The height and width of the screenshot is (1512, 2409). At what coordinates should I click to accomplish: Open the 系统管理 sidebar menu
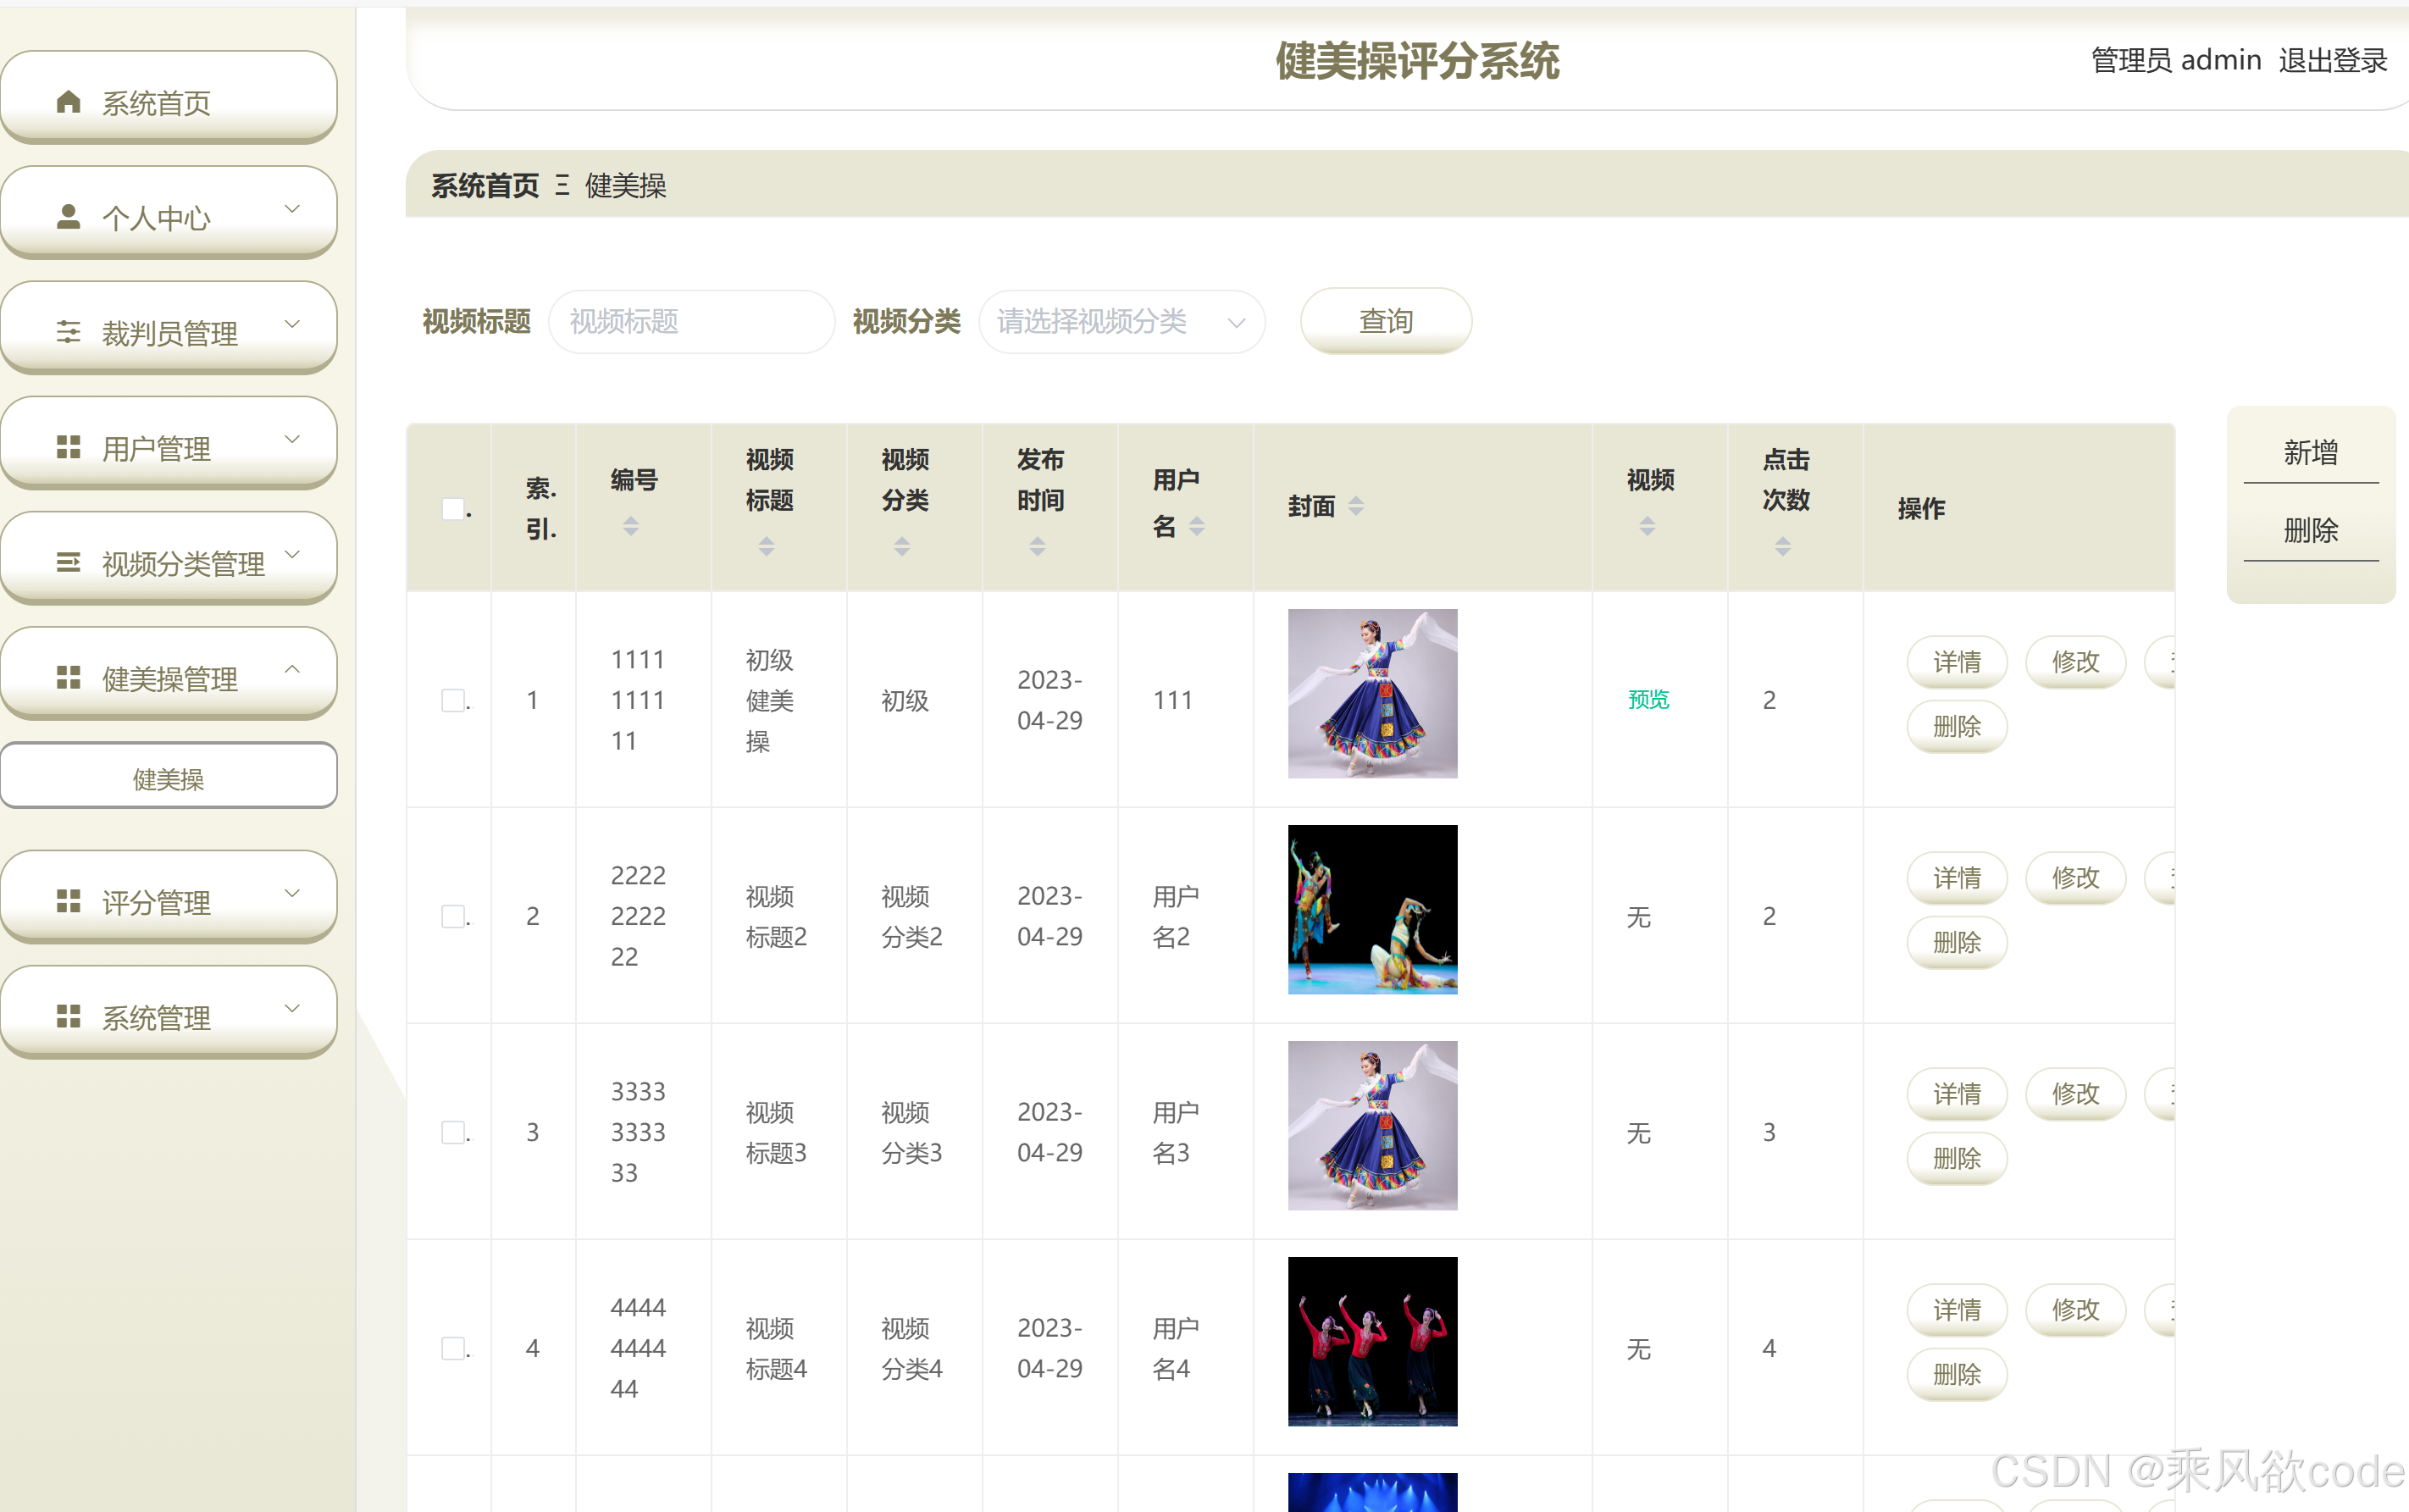[169, 1016]
